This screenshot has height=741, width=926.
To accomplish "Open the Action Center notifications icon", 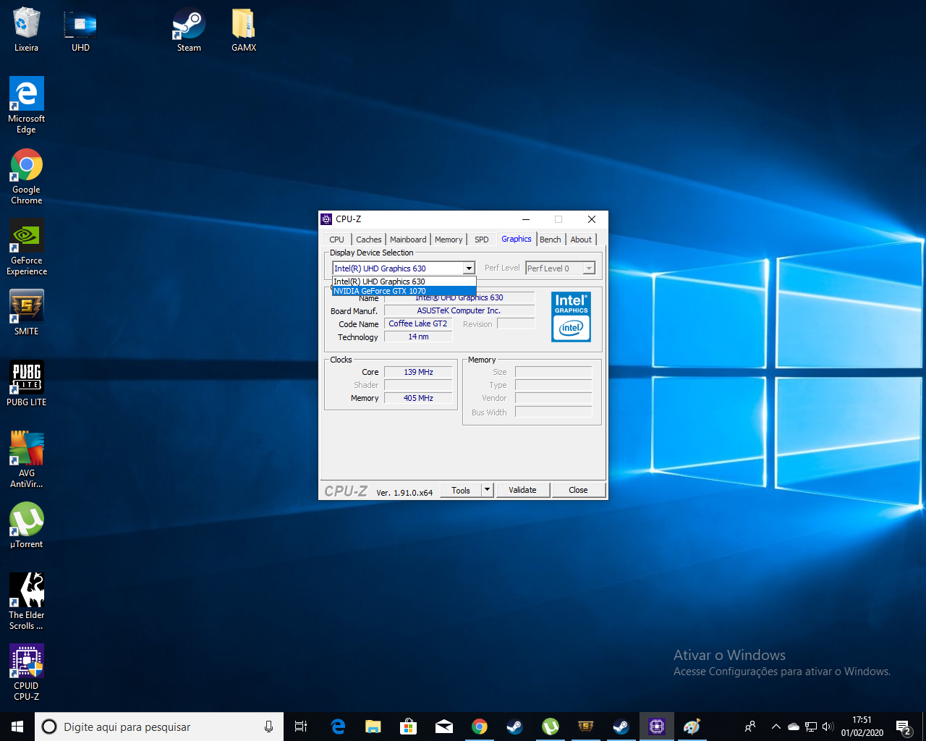I will coord(904,727).
